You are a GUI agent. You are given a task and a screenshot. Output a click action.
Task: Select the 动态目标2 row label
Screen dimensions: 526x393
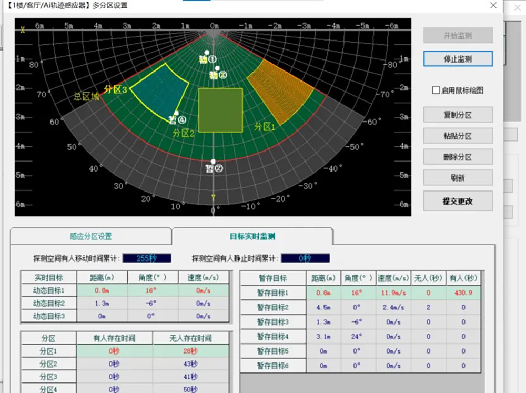tap(49, 303)
